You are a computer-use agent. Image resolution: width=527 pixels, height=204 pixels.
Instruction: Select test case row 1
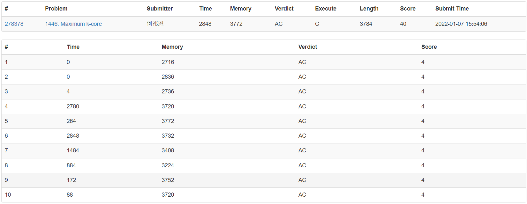tap(6, 62)
